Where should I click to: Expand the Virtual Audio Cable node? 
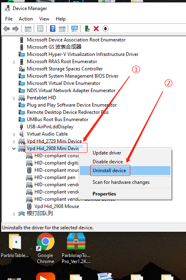14,134
